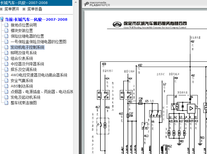207x154 pixels.
Task: Click page icon next to 模块安装位置
Action: [6, 31]
